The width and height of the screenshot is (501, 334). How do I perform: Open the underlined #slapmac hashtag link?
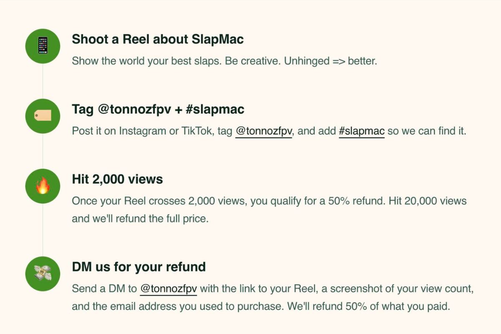point(362,131)
